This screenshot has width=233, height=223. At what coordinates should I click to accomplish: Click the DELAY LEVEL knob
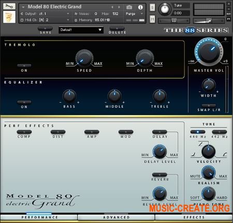click(159, 152)
